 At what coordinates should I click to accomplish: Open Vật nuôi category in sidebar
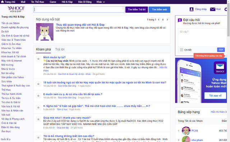tap(6, 115)
